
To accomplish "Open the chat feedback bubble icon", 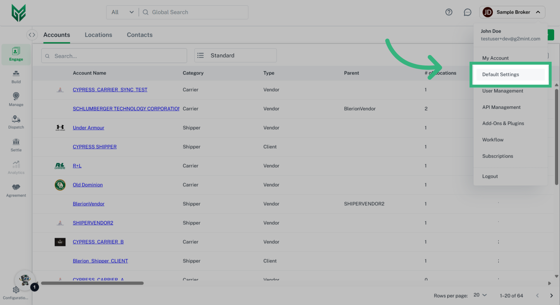I will pos(467,12).
